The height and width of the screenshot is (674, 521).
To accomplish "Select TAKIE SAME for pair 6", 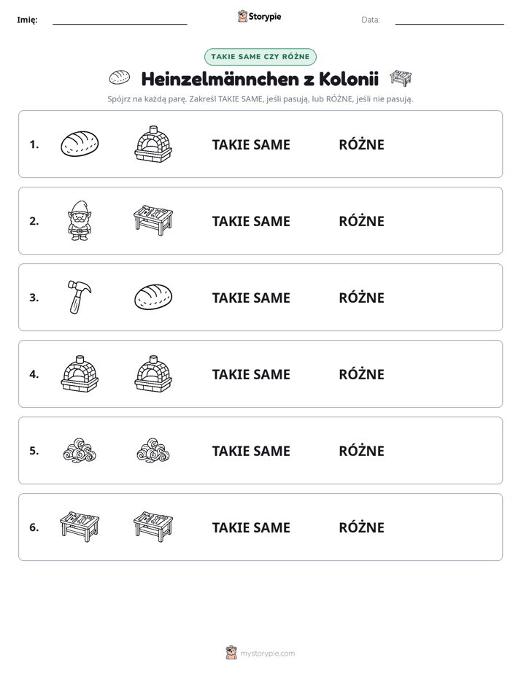I will click(251, 527).
